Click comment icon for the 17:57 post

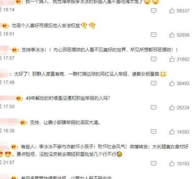154,59
